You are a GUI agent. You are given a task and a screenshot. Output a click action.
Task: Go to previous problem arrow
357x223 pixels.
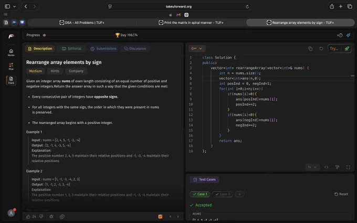[x=170, y=217]
